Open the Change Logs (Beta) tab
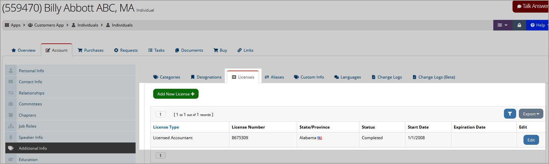 pos(434,77)
